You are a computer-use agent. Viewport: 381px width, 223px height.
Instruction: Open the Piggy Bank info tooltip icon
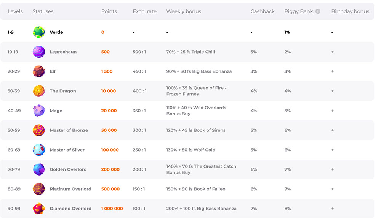coord(318,11)
